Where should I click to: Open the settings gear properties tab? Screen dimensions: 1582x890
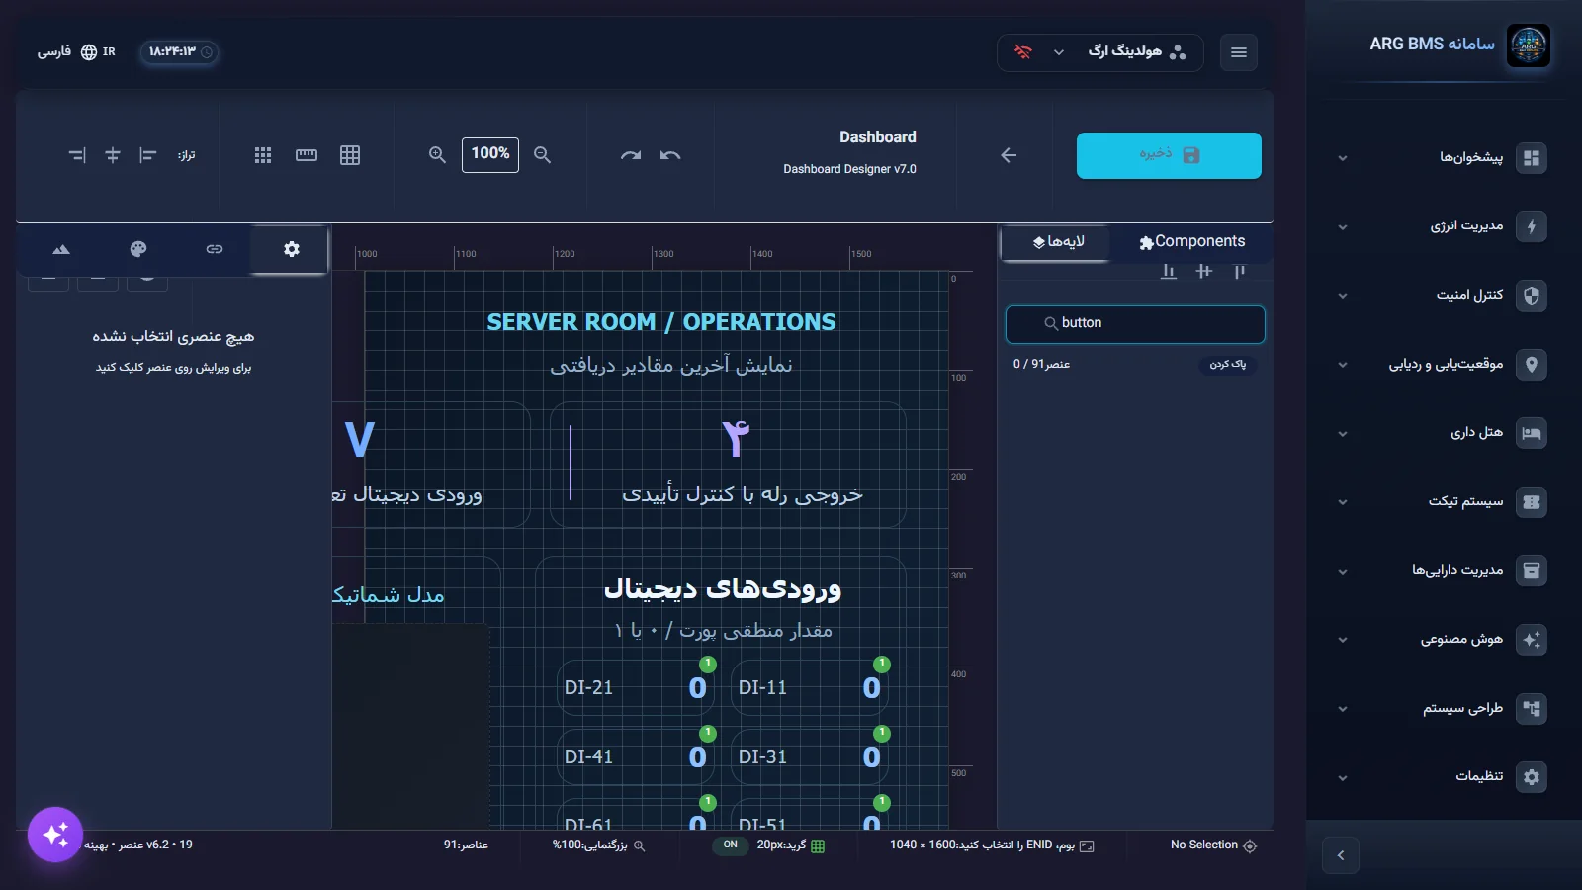pos(291,249)
